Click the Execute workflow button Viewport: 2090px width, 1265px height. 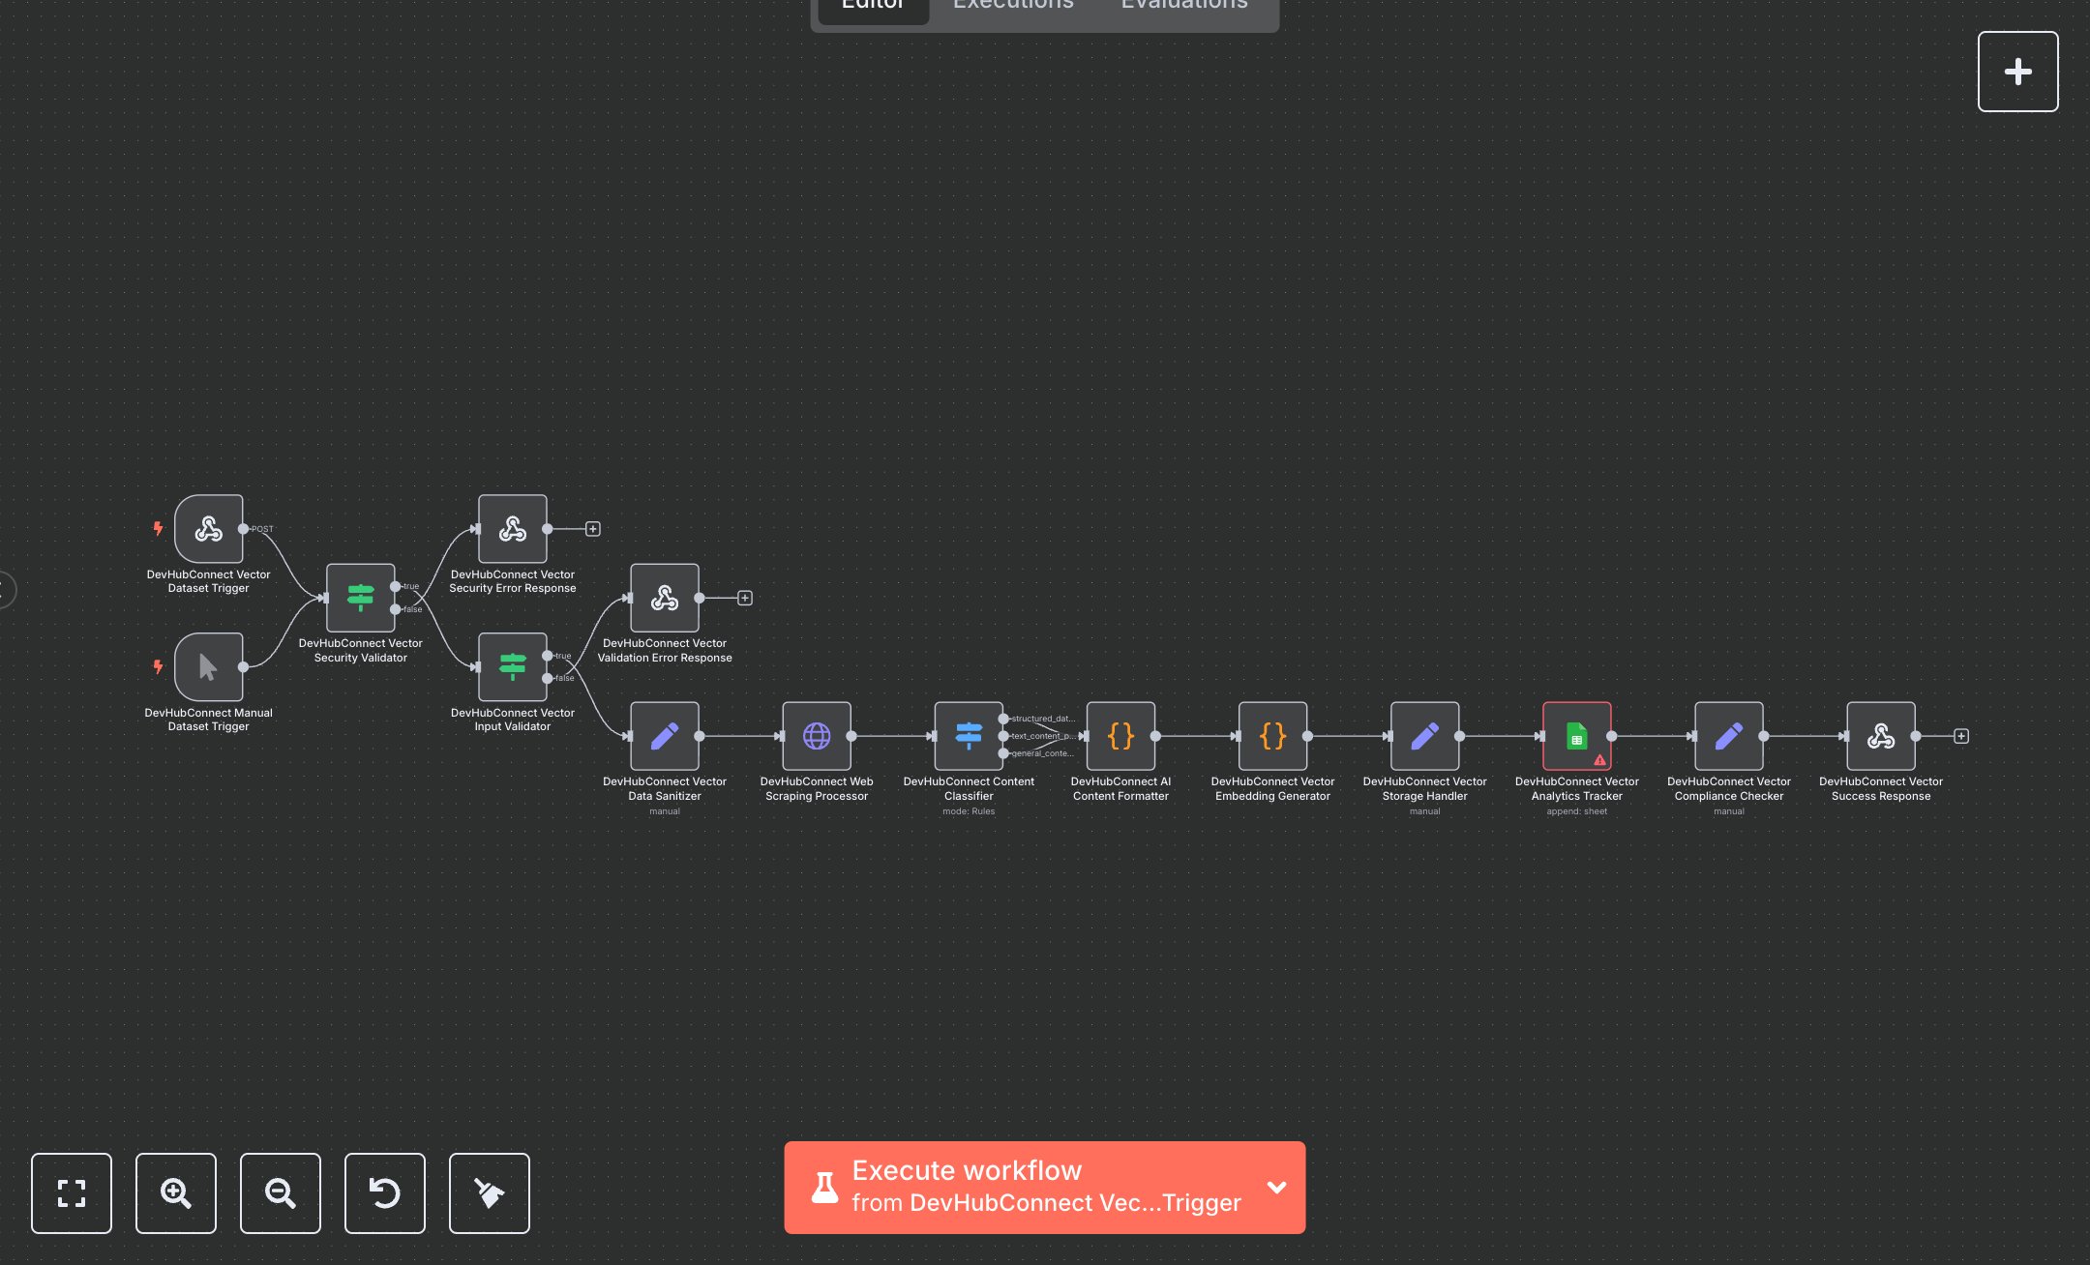click(1026, 1188)
